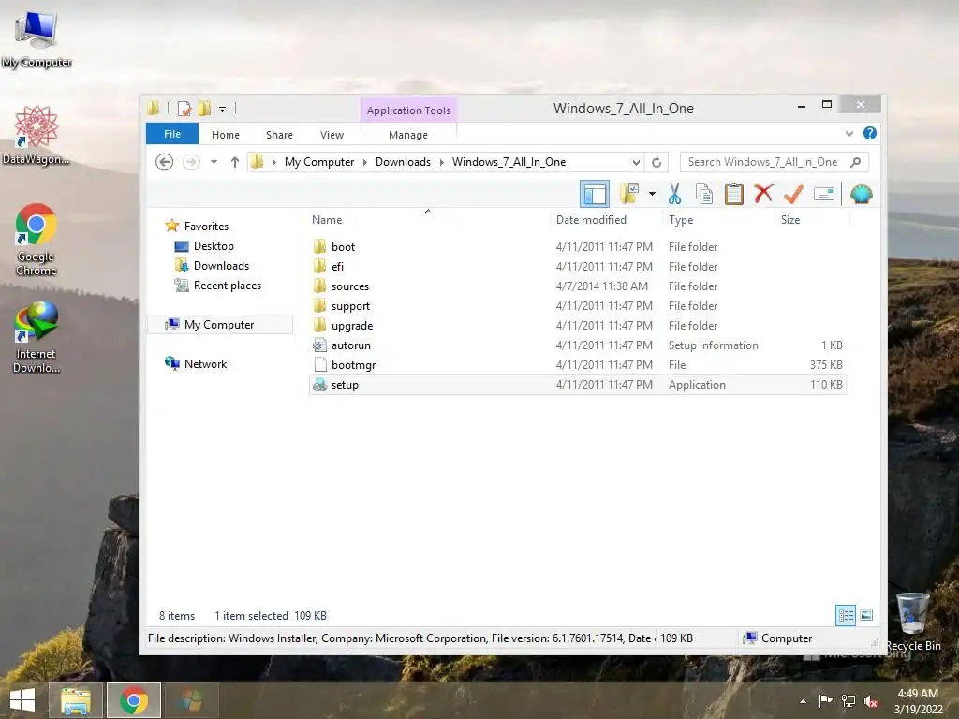This screenshot has width=959, height=719.
Task: Click the Rename toolbar icon
Action: point(824,195)
